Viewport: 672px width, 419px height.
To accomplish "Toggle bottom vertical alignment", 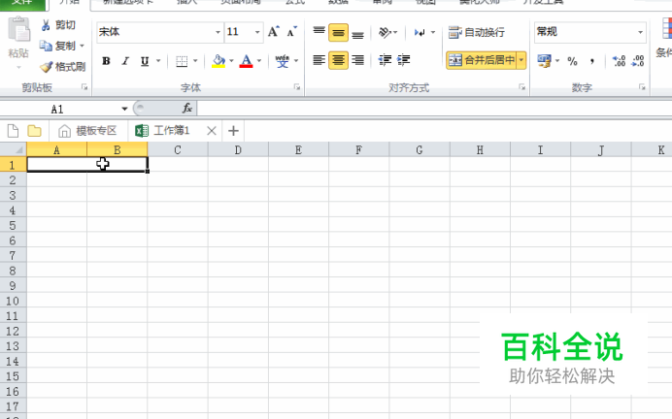I will [x=357, y=33].
